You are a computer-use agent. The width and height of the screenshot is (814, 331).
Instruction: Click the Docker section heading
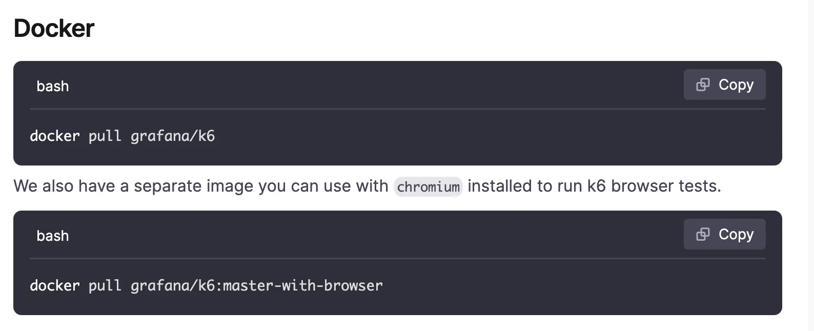coord(54,28)
